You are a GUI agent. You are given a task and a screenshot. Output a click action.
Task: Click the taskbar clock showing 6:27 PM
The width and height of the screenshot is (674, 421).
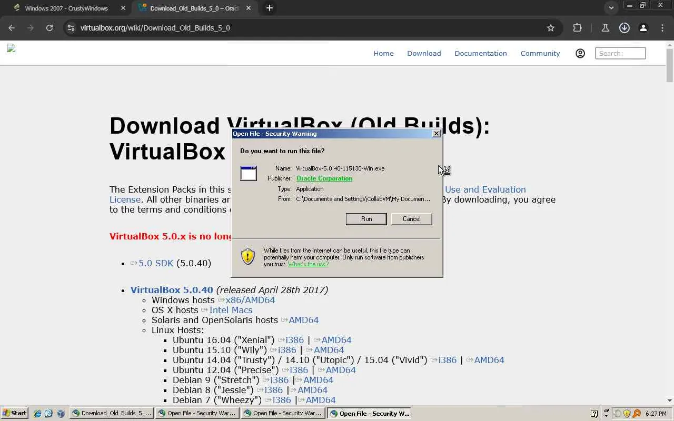coord(656,414)
